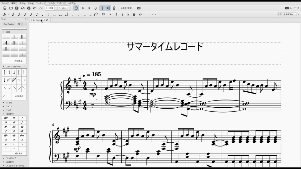Viewport: 301px width, 169px height.
Task: Toggle MIDI input button
Action: click(77, 8)
